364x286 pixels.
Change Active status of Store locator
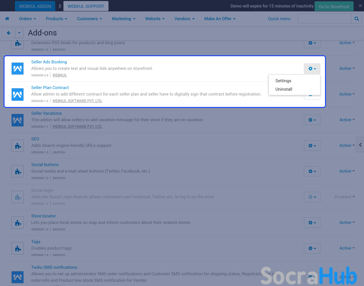(x=347, y=222)
